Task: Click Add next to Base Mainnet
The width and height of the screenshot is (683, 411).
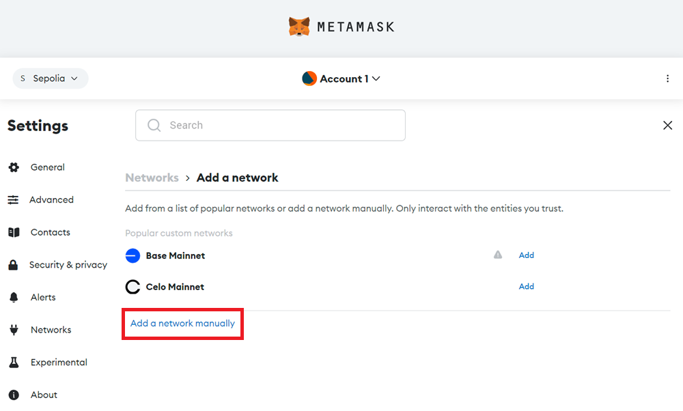Action: click(526, 255)
